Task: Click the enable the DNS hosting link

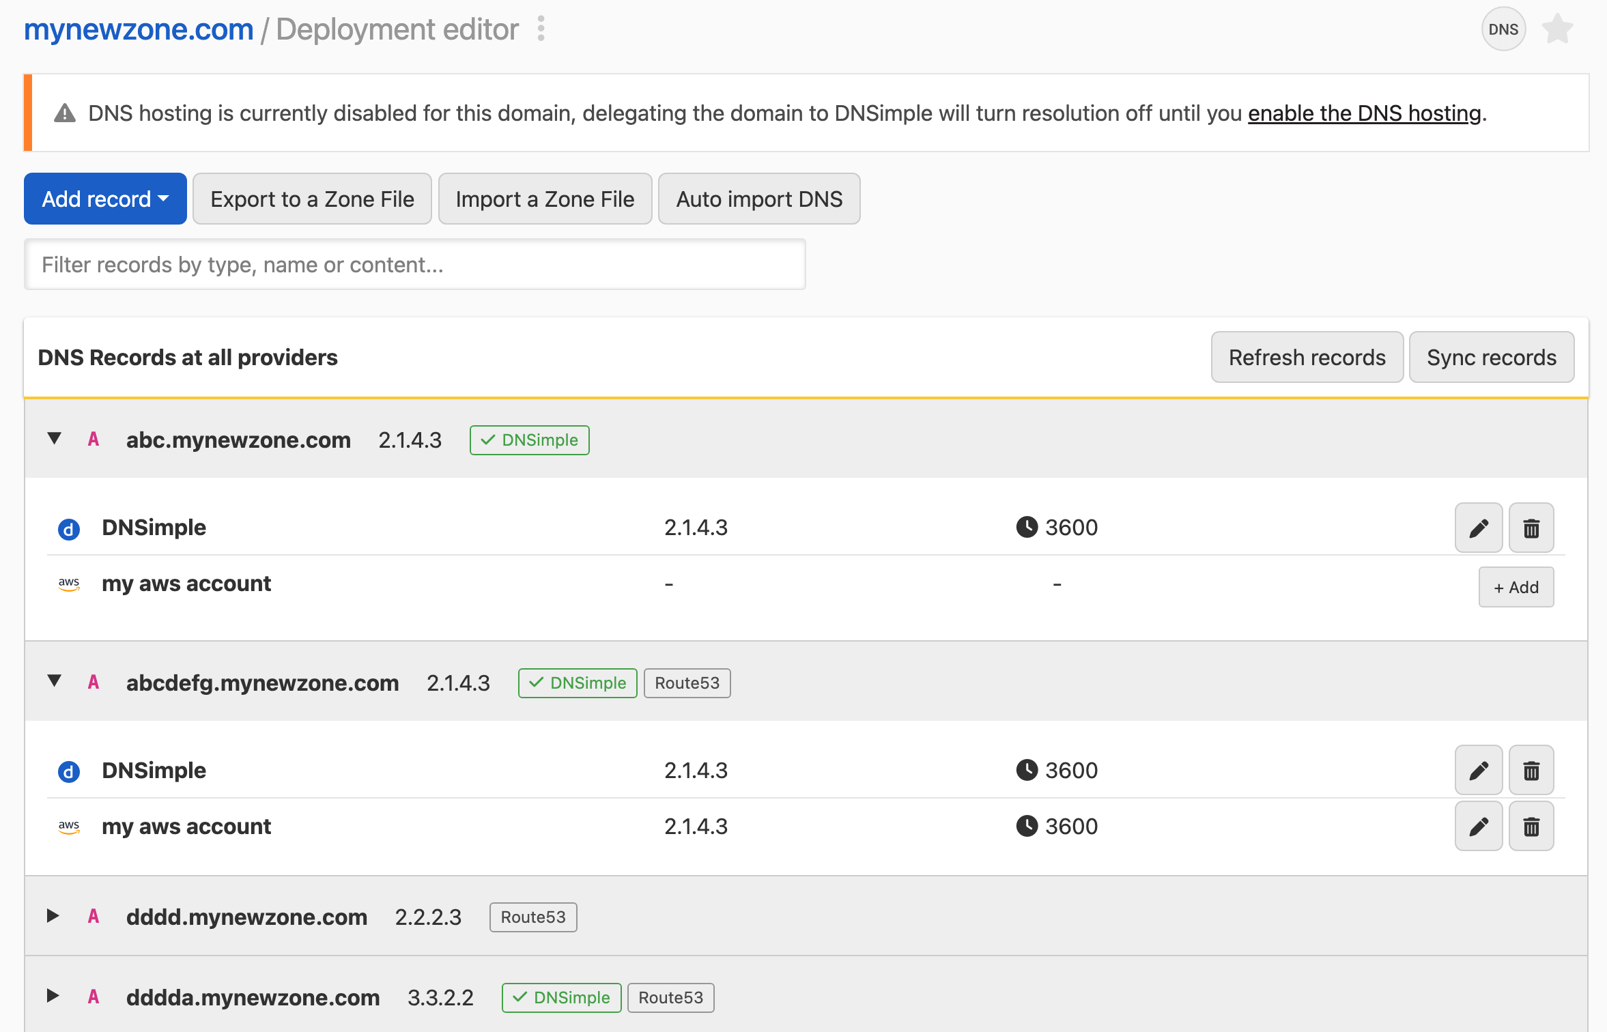Action: click(1364, 113)
